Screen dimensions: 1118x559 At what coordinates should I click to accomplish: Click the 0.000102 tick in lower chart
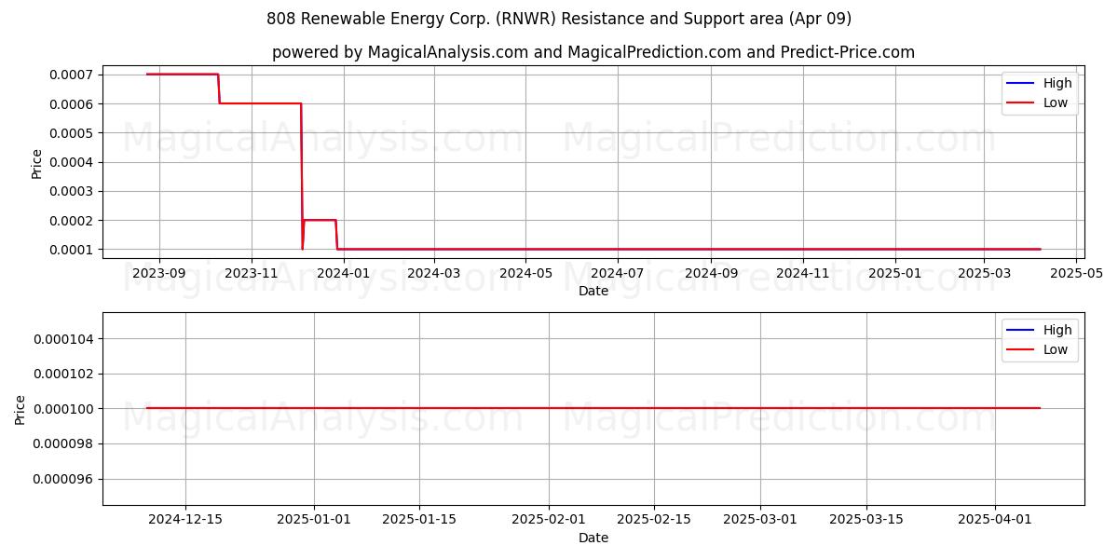pyautogui.click(x=64, y=374)
